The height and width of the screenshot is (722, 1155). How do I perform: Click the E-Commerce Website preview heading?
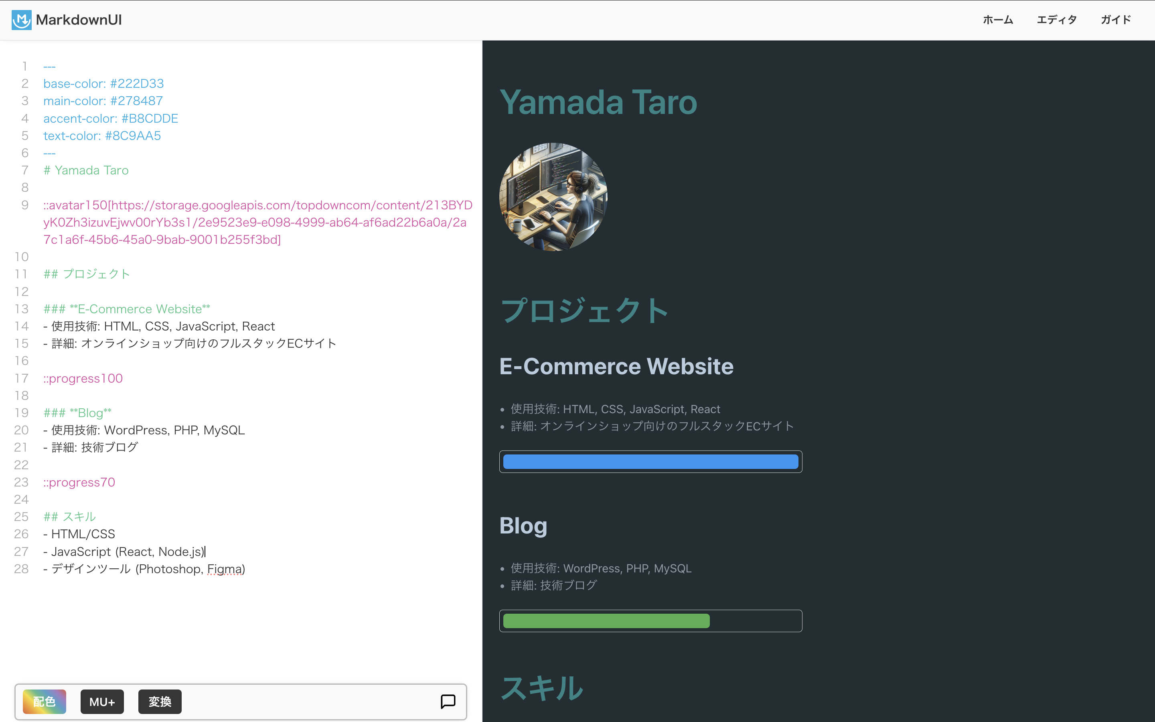pyautogui.click(x=616, y=366)
